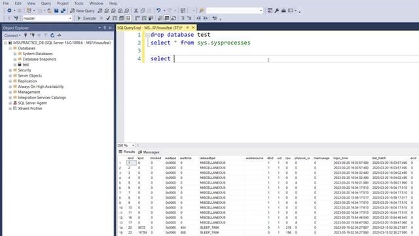Click the spid cell in result row 1
Screen dimensions: 419x236
(x=131, y=163)
